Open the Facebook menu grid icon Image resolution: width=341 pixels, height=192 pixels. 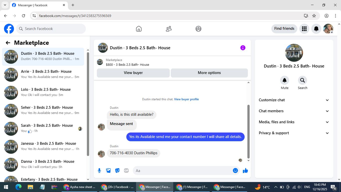pos(304,29)
